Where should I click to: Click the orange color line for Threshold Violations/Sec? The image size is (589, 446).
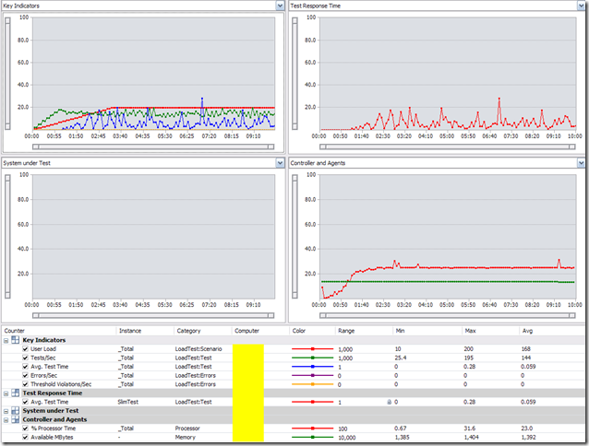[313, 384]
